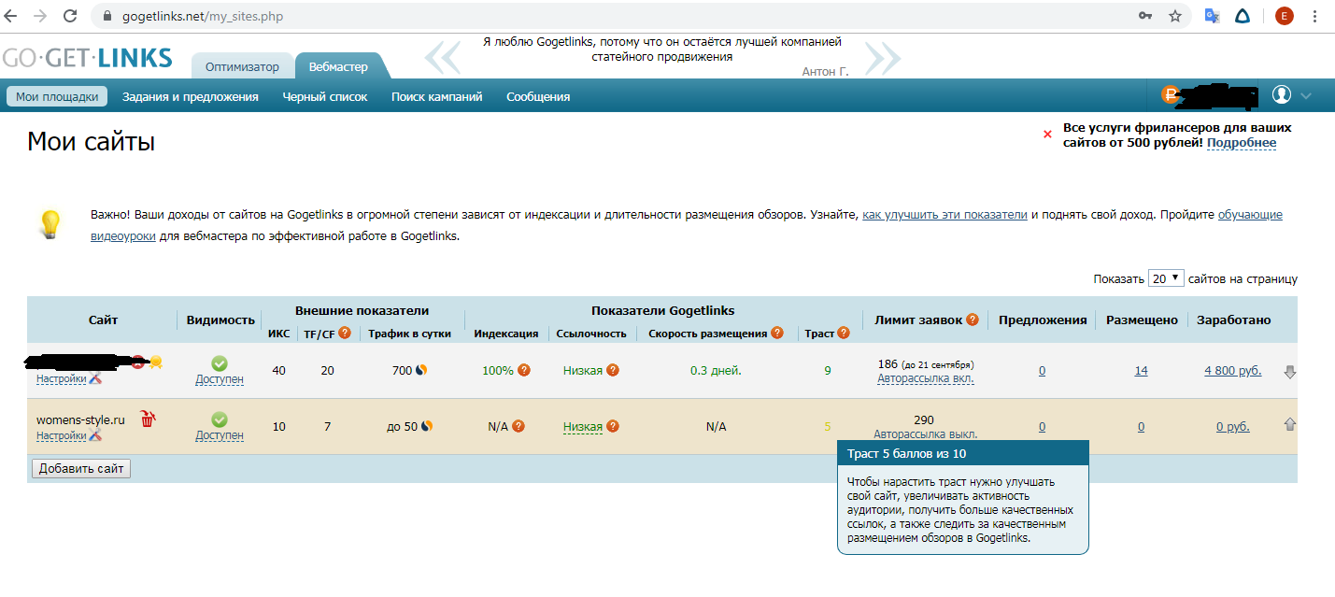
Task: Click the traffic counter icon next to 700
Action: click(x=421, y=370)
